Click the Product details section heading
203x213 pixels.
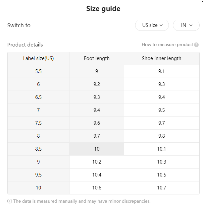coord(25,45)
